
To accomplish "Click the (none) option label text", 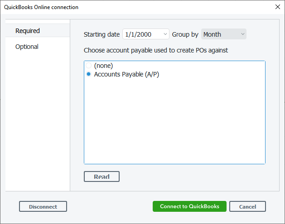I will click(103, 66).
